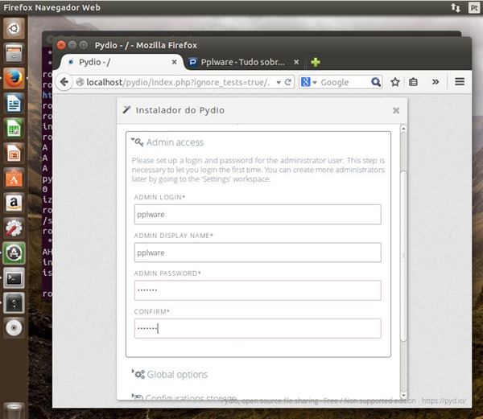Click the Admin Password field

coord(258,290)
